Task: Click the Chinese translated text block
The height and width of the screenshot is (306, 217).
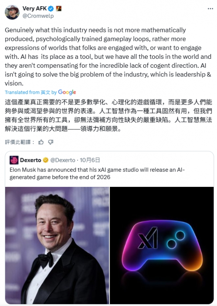Action: pos(108,115)
